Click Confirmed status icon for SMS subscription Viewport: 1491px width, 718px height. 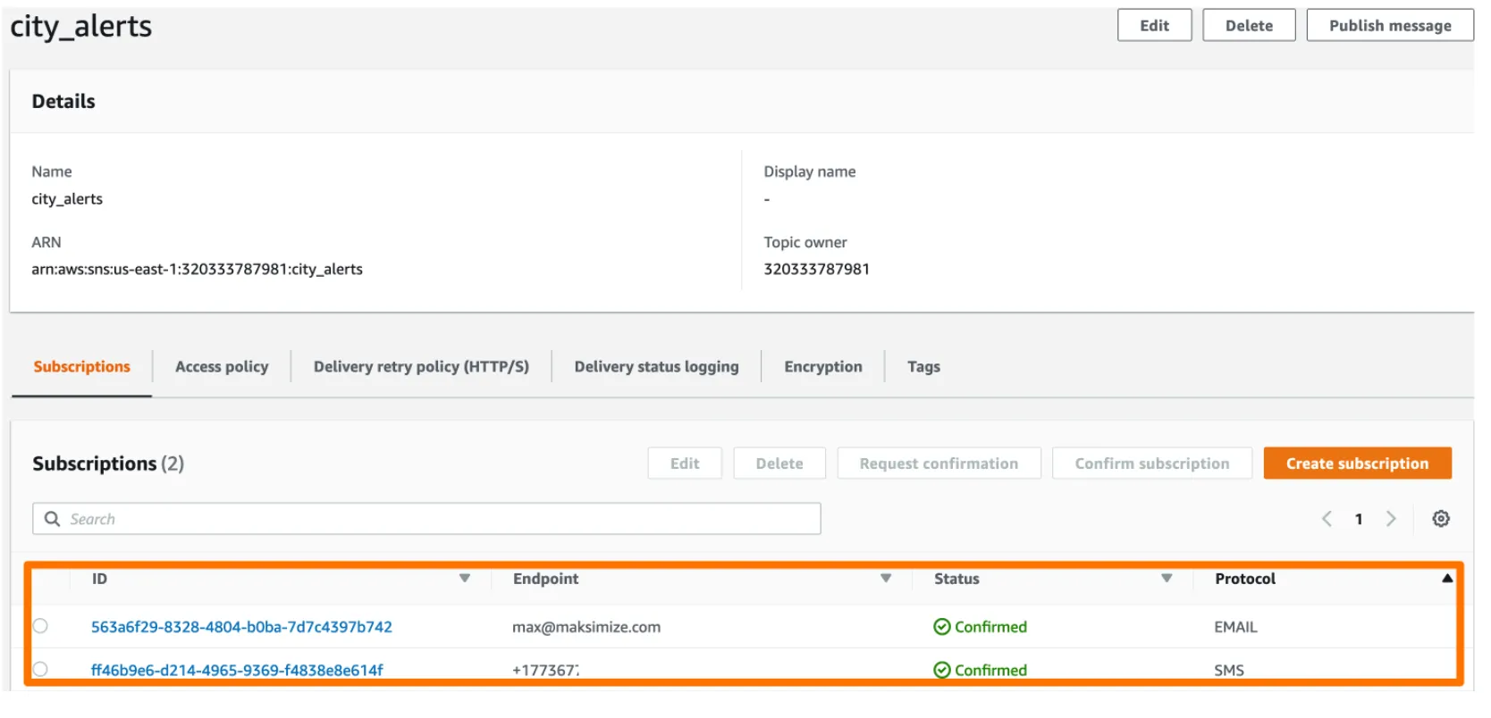(941, 670)
